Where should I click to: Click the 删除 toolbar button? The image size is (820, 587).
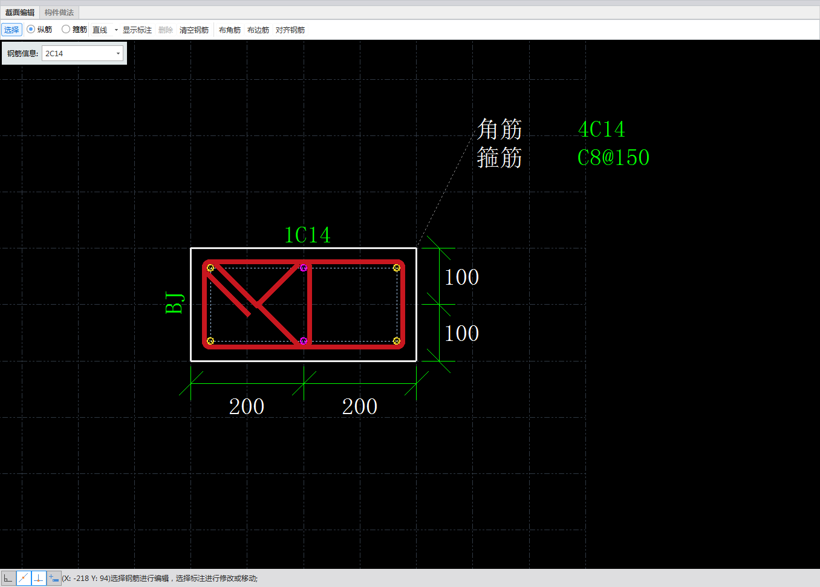point(166,30)
